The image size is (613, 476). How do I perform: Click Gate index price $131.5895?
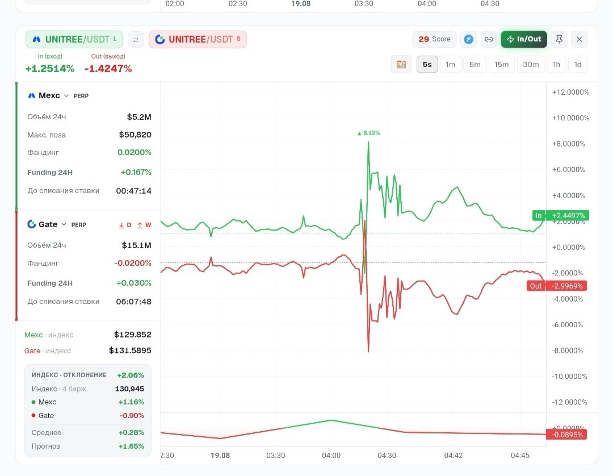[130, 350]
